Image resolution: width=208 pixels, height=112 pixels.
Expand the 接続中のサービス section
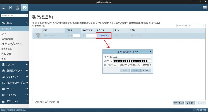[27, 83]
